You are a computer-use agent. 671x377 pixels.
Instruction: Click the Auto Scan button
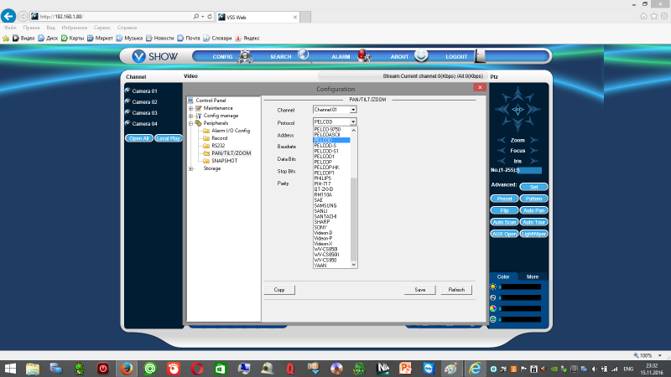click(x=505, y=222)
